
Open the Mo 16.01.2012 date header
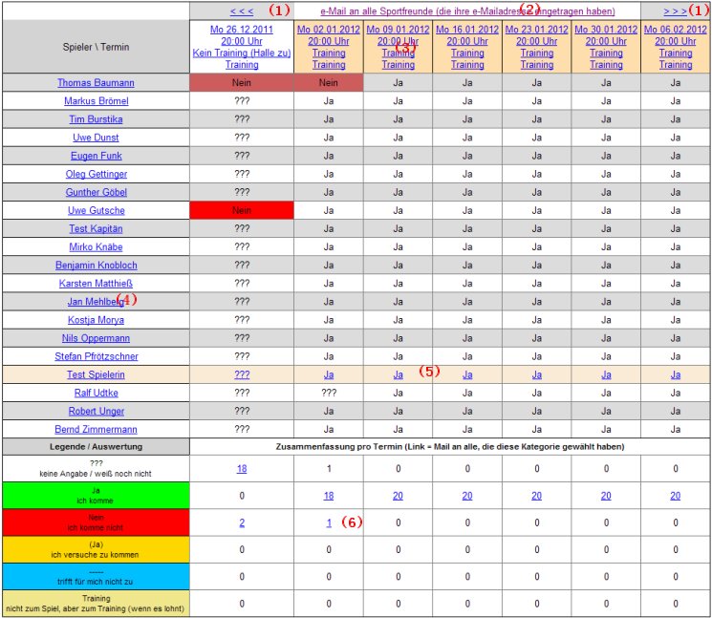(x=467, y=47)
